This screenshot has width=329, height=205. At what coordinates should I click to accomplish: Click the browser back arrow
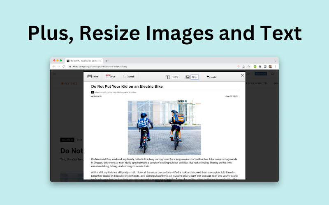(x=53, y=66)
